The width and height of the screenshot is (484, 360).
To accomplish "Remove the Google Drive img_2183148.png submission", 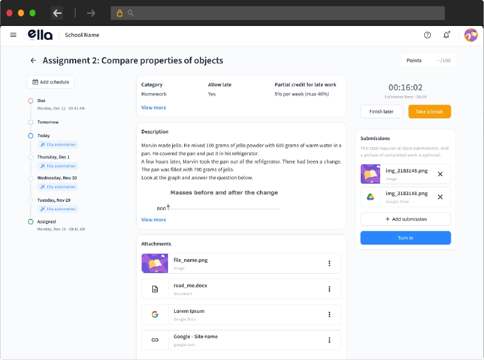I will click(x=440, y=197).
